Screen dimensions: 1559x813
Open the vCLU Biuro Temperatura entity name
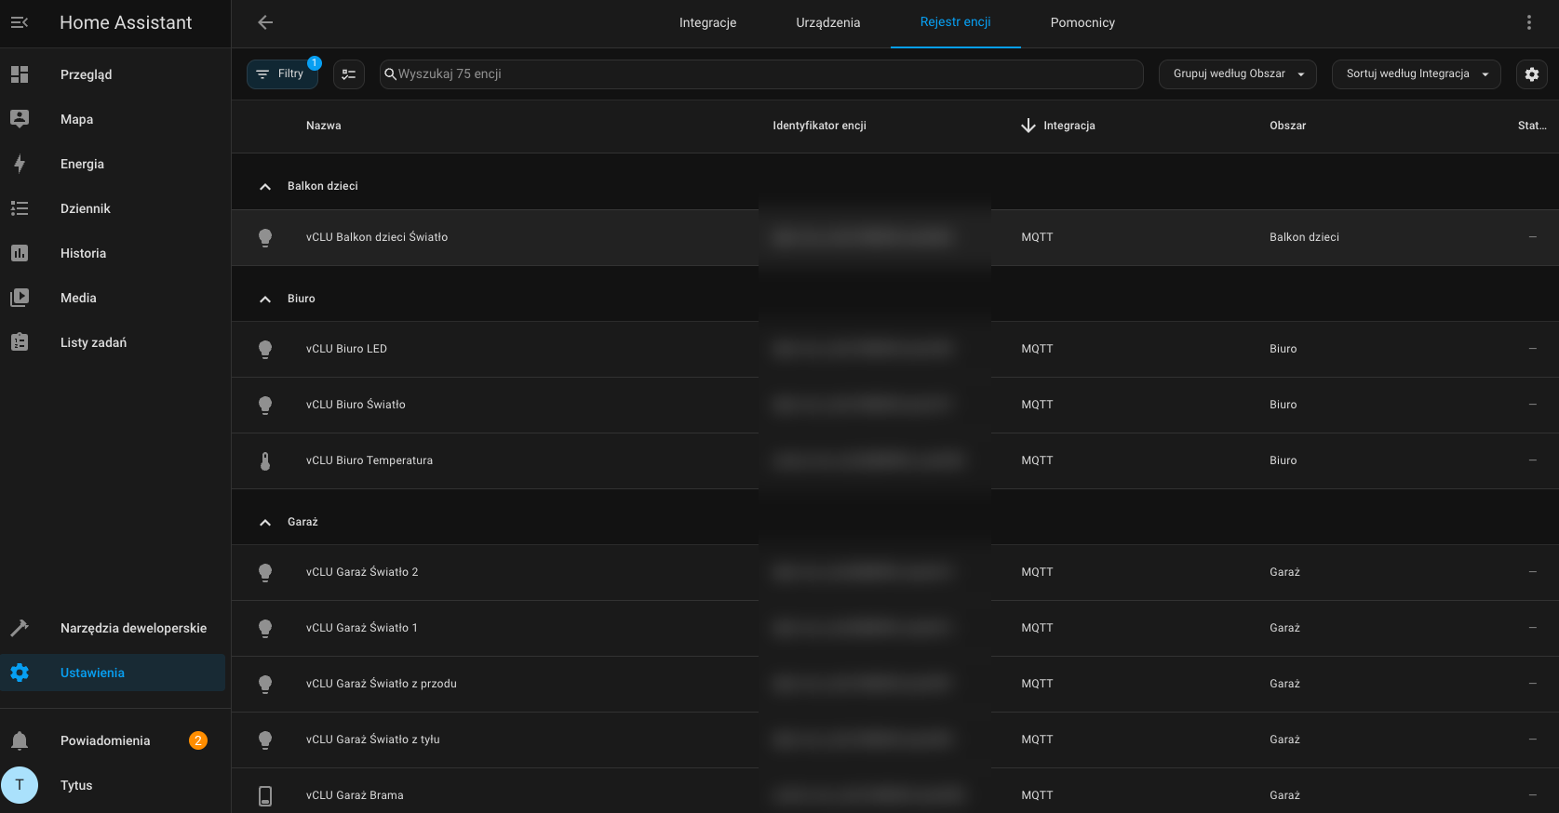click(x=370, y=460)
